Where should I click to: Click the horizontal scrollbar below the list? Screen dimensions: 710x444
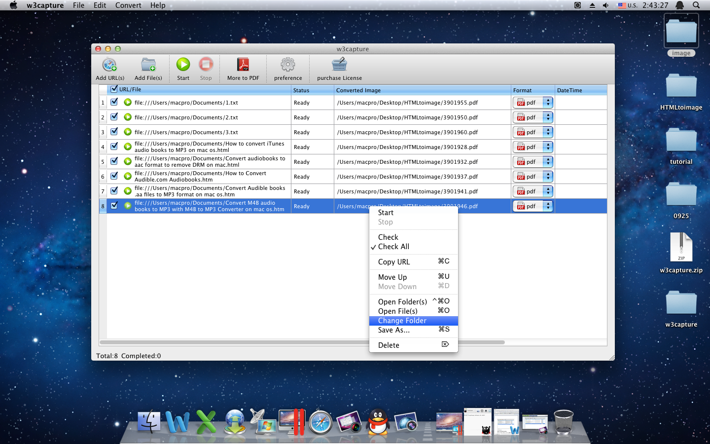click(302, 342)
